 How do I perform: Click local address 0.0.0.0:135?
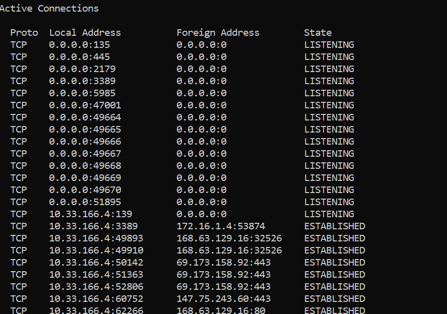pos(80,45)
